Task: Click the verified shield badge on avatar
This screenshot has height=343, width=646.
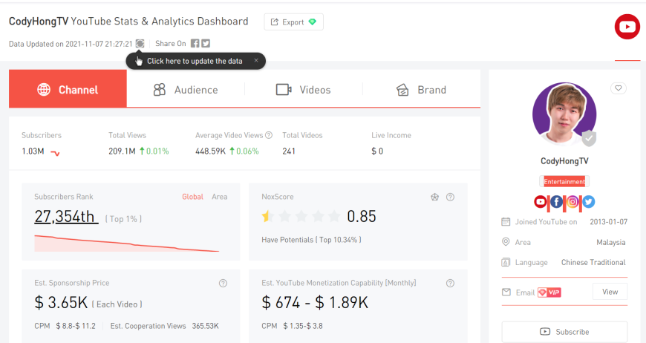Action: [x=589, y=138]
